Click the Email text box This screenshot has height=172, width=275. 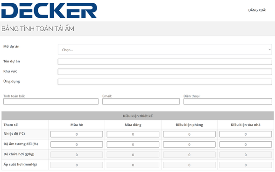click(141, 102)
